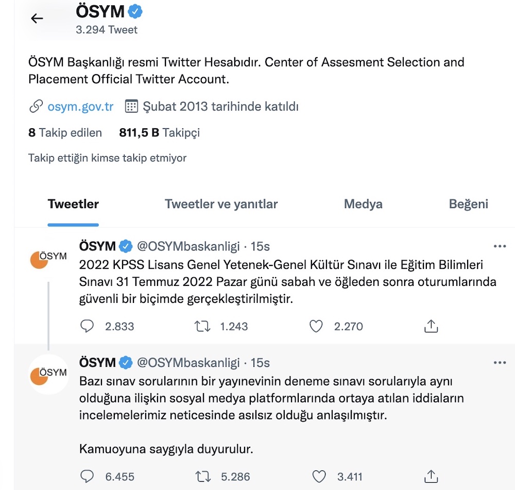
Task: Go back using the left arrow icon
Action: 37,19
